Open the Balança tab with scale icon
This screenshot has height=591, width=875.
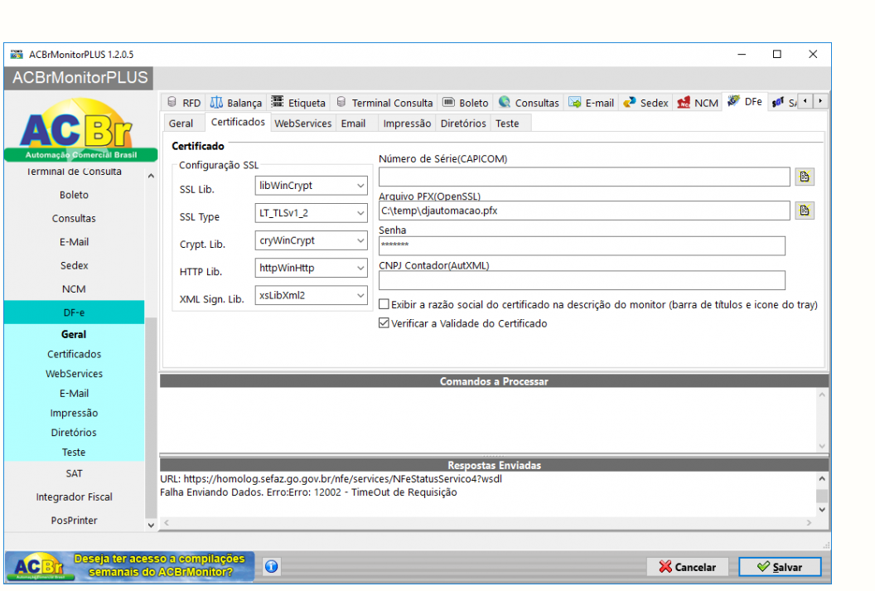[x=236, y=103]
